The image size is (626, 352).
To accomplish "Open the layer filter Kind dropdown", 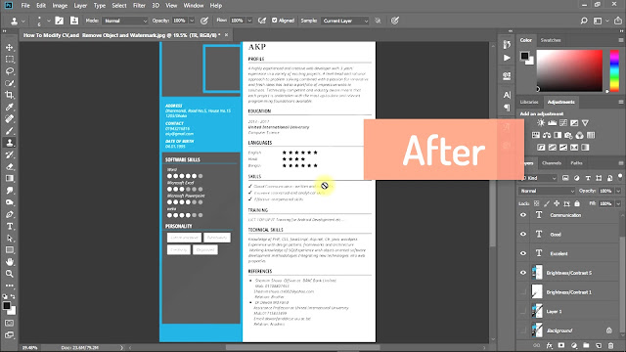I will pyautogui.click(x=538, y=178).
